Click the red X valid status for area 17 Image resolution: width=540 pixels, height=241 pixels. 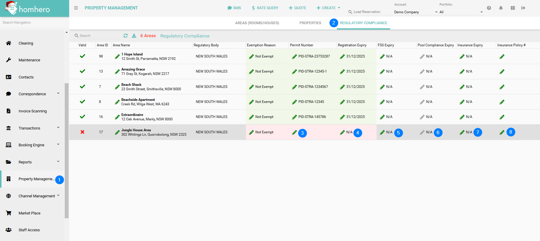tap(82, 132)
